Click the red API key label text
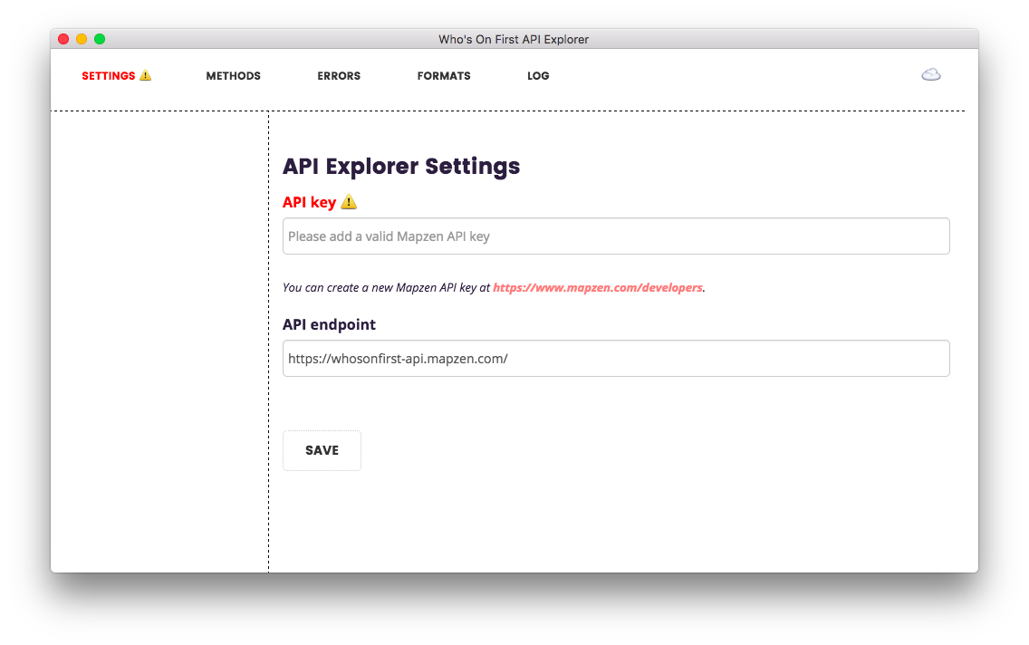The height and width of the screenshot is (645, 1029). (309, 202)
